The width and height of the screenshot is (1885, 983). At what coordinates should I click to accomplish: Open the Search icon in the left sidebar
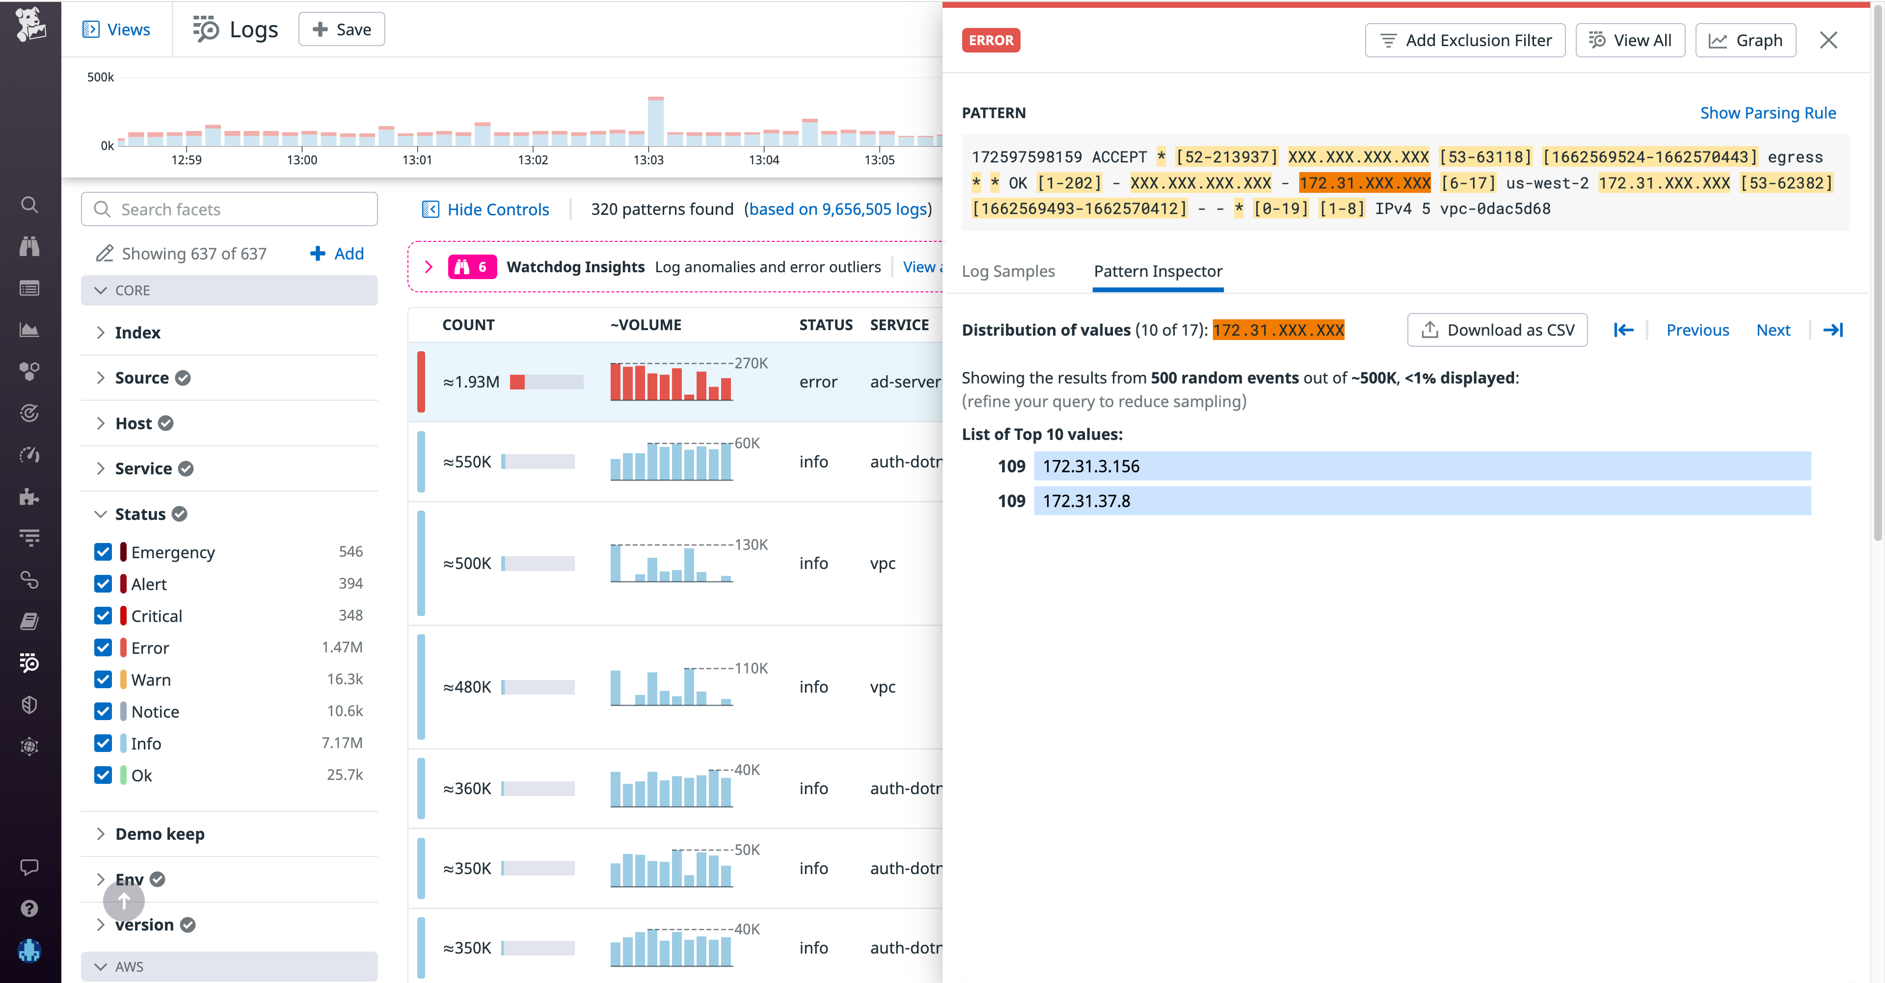29,205
